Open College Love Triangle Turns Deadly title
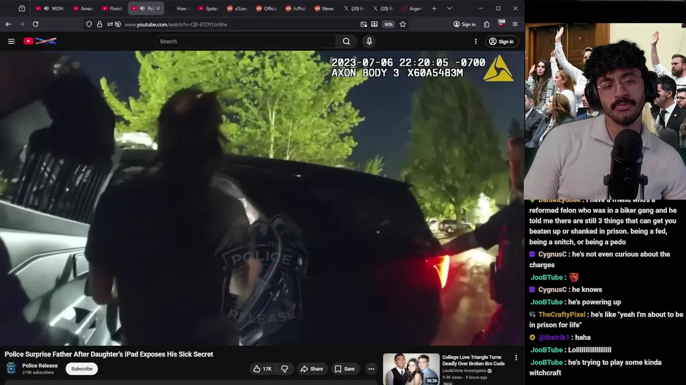 [x=473, y=360]
